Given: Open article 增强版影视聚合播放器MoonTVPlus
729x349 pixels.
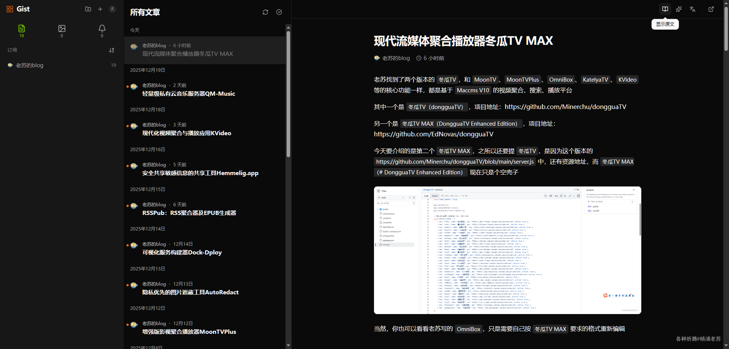Looking at the screenshot, I should 205,328.
